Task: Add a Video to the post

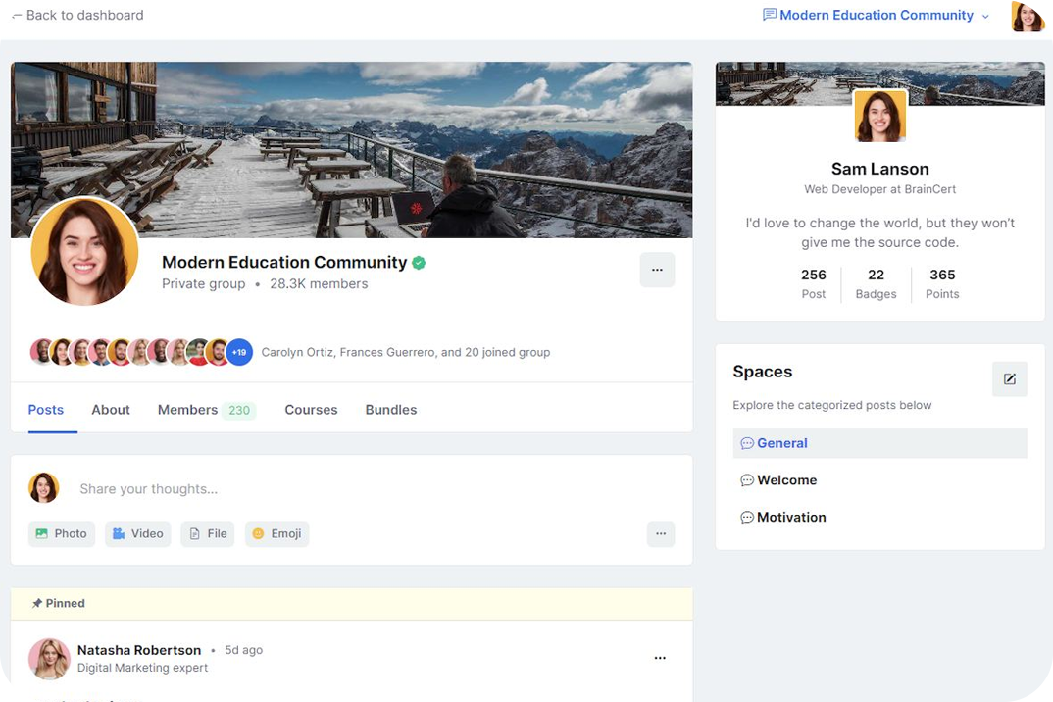Action: (x=138, y=533)
